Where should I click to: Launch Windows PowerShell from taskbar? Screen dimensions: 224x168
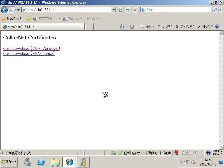click(41, 162)
